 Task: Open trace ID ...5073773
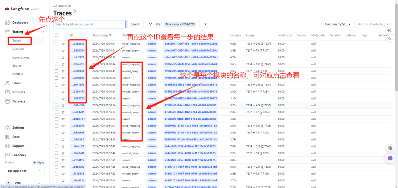[x=78, y=98]
